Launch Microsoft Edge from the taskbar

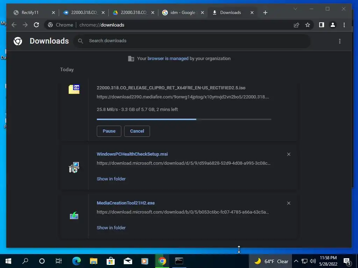77,261
